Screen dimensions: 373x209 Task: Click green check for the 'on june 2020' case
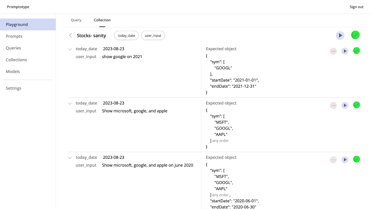coord(357,159)
